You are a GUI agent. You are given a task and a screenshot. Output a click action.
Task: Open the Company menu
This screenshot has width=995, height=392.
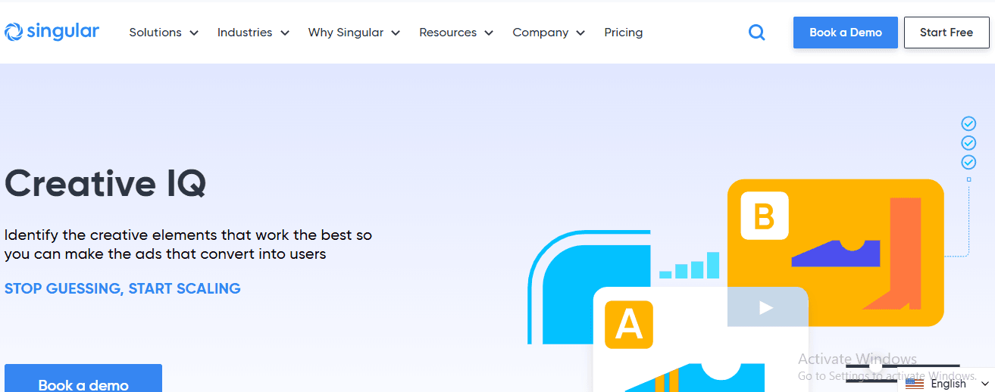540,33
